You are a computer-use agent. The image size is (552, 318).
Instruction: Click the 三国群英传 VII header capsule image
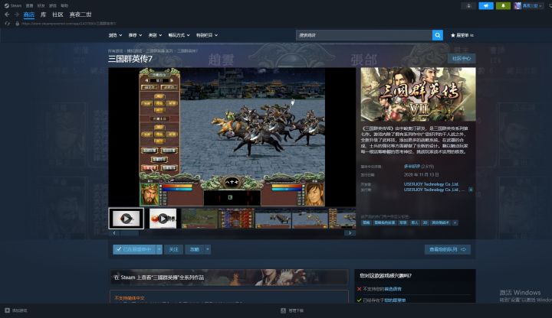click(x=418, y=95)
